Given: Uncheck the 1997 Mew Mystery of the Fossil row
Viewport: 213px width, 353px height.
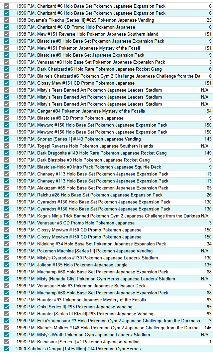Looking at the screenshot, I should [7, 48].
